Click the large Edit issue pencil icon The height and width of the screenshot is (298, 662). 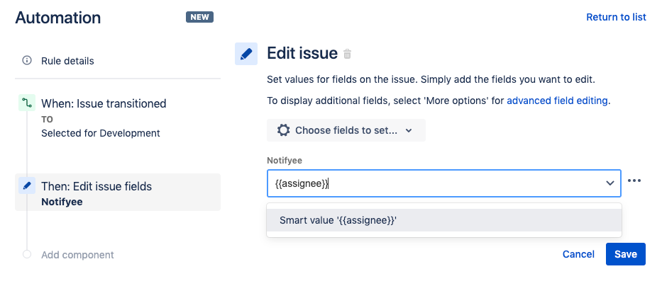246,54
